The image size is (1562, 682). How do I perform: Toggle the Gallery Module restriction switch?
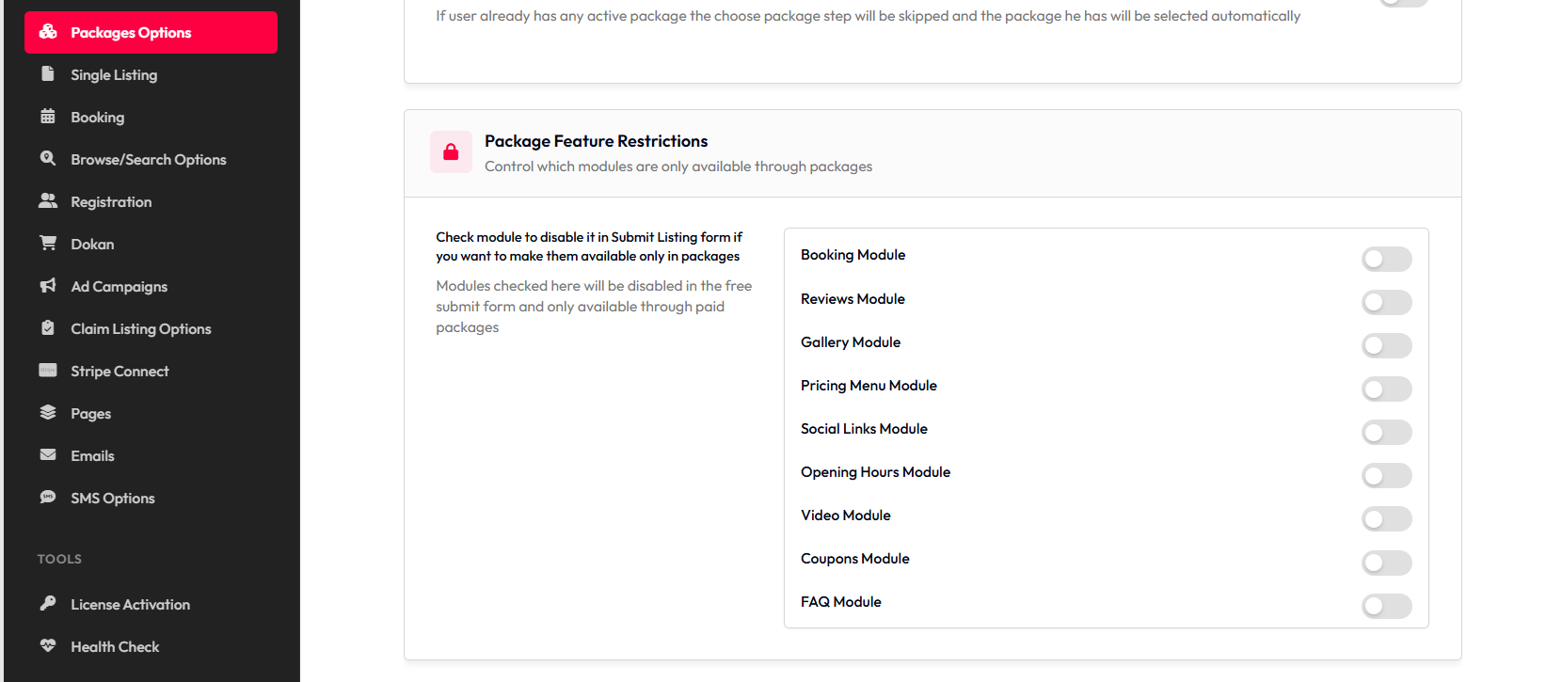[1386, 345]
